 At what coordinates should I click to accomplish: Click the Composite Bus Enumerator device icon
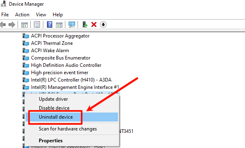pyautogui.click(x=26, y=58)
